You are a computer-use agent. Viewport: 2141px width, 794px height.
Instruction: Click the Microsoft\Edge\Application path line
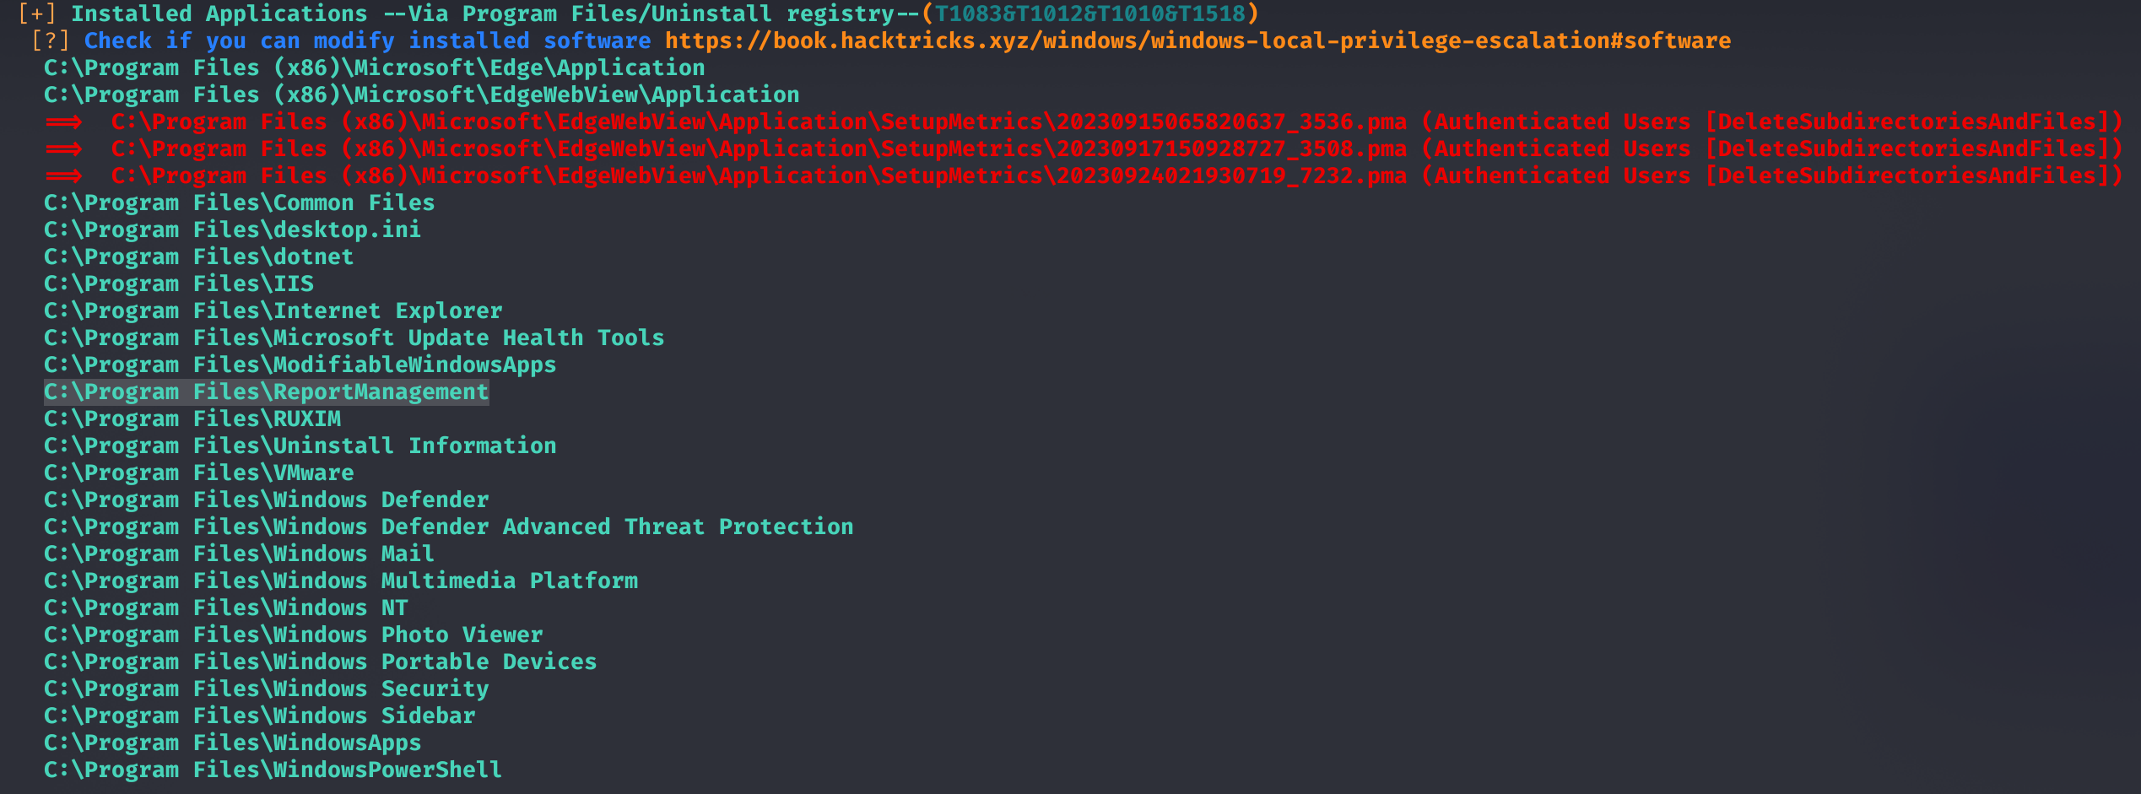point(375,68)
